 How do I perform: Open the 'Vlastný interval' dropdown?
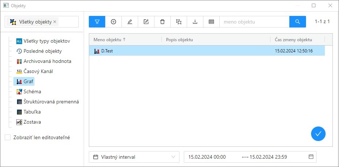coord(134,157)
